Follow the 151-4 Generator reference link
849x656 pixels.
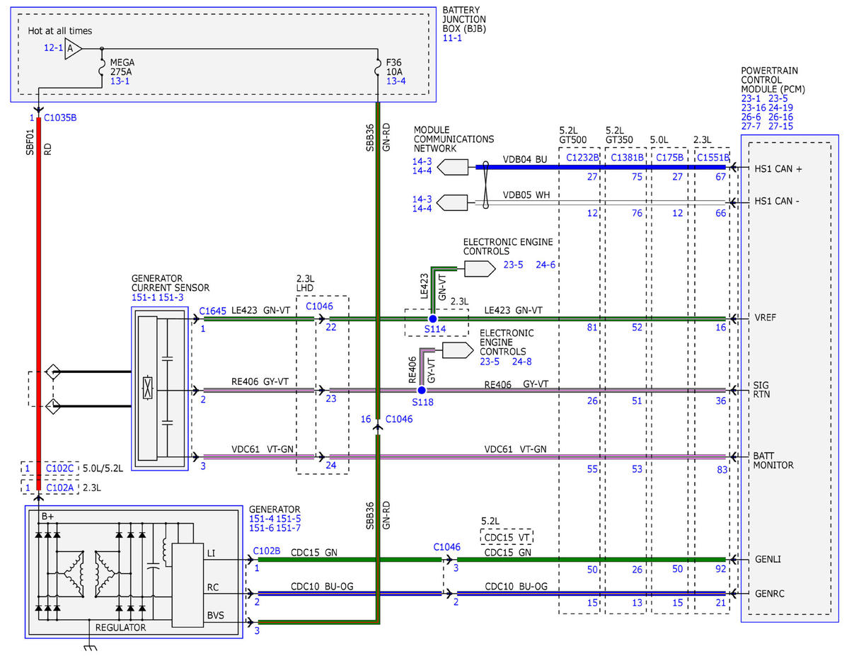261,519
